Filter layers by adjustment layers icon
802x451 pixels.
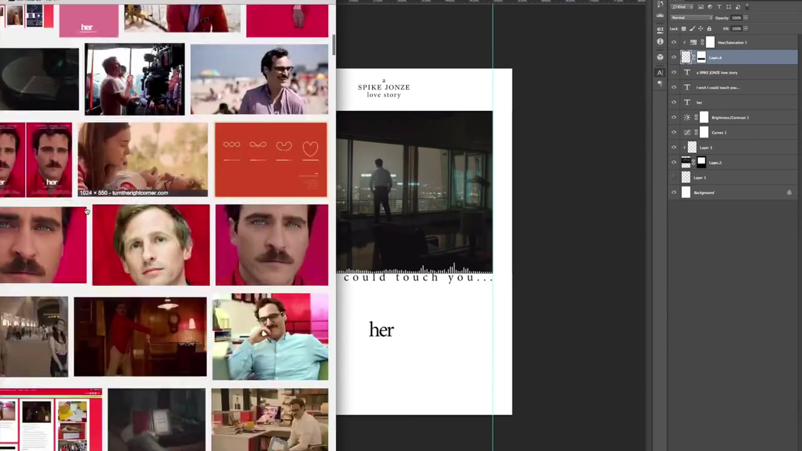(710, 7)
